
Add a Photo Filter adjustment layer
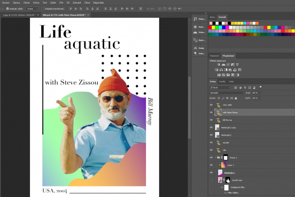point(230,70)
